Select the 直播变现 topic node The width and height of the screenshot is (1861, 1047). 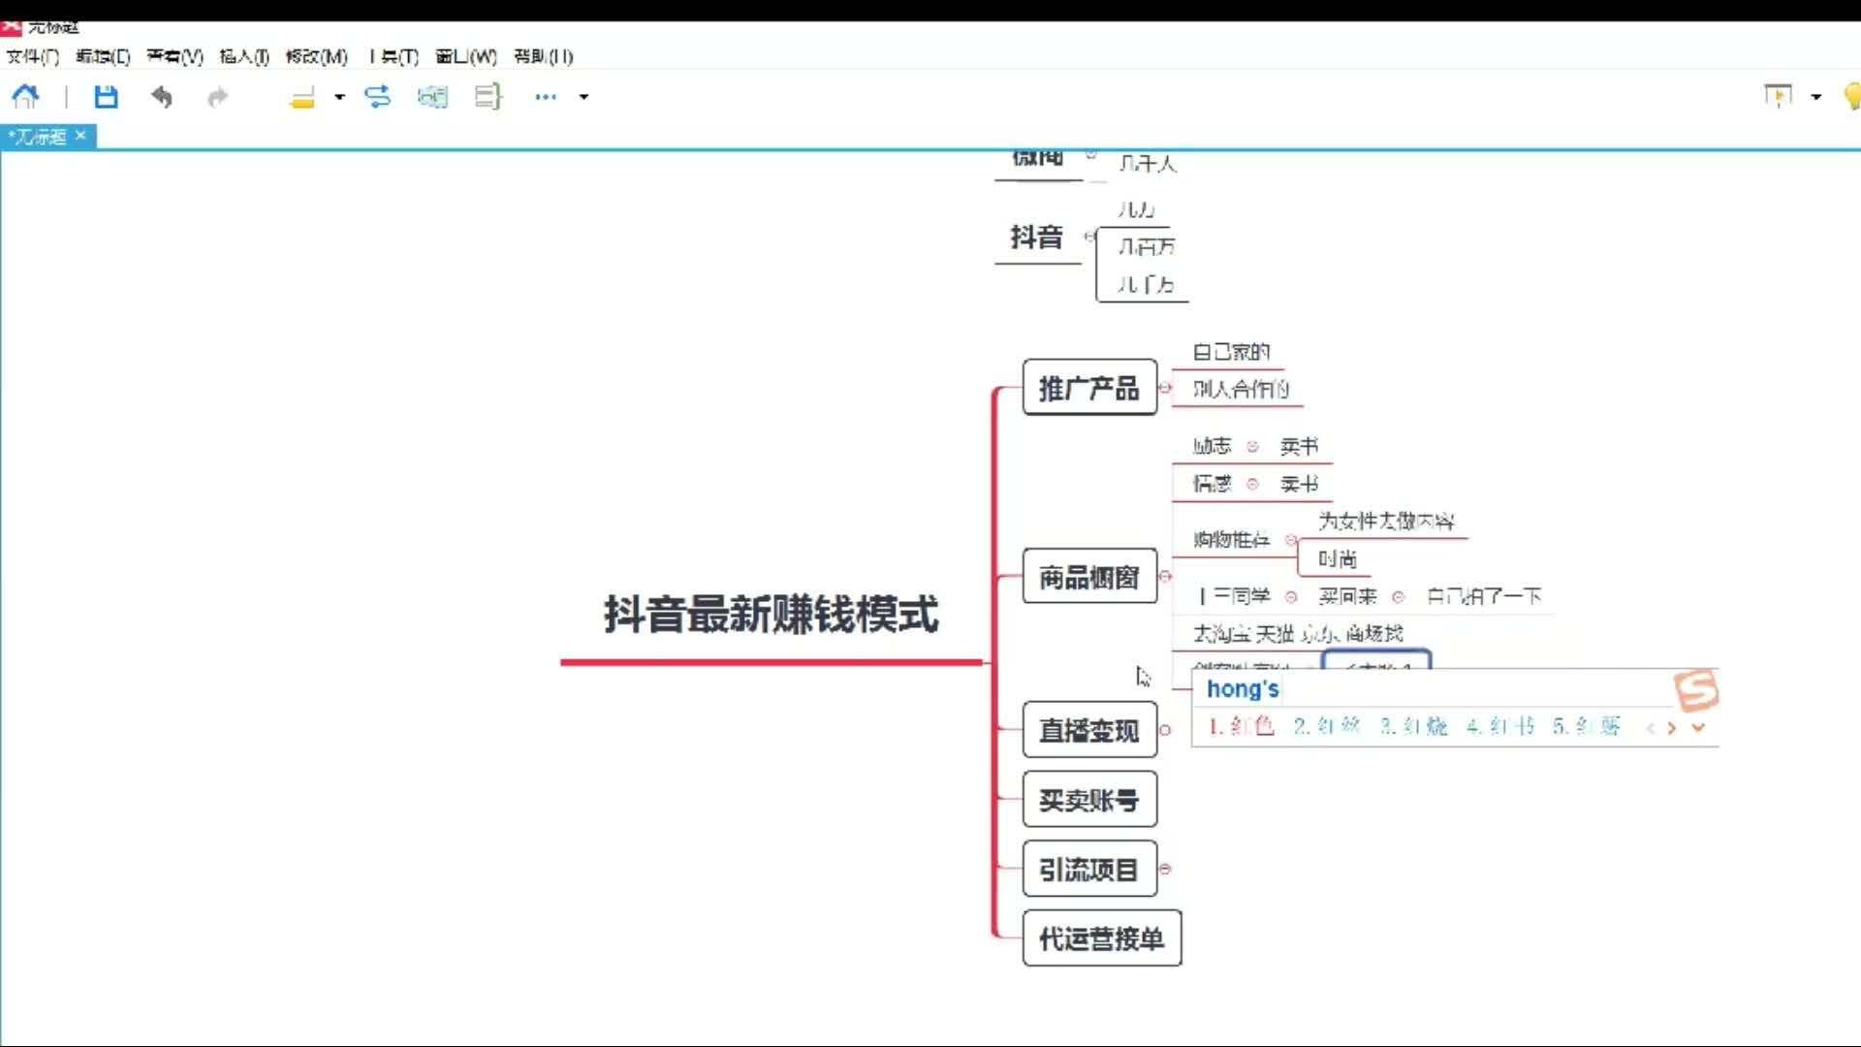[1089, 730]
